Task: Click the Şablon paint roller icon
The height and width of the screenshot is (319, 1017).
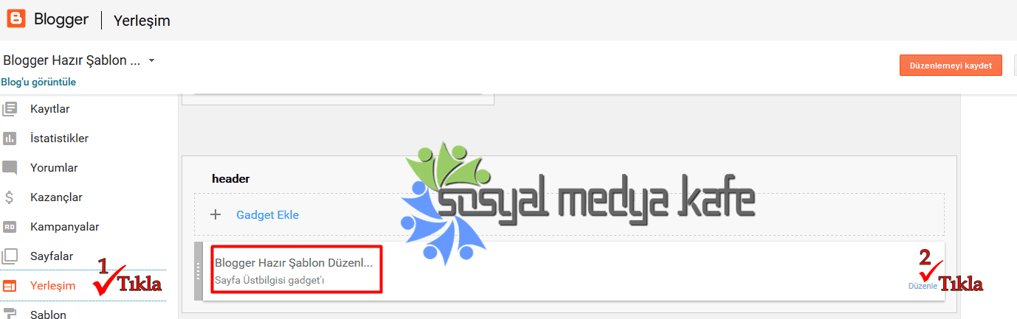Action: (x=10, y=315)
